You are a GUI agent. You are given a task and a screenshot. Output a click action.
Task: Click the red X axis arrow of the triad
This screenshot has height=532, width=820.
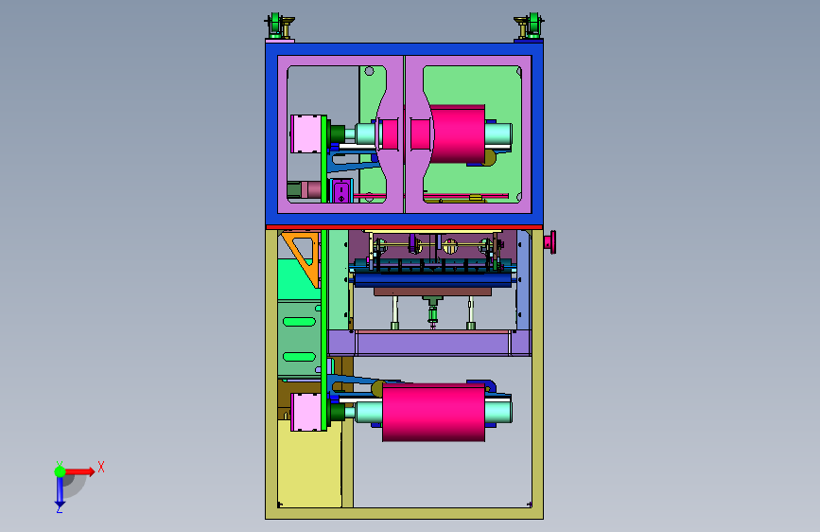pos(81,471)
